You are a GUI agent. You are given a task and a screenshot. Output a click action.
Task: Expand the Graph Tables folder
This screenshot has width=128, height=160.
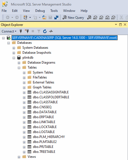(24, 88)
